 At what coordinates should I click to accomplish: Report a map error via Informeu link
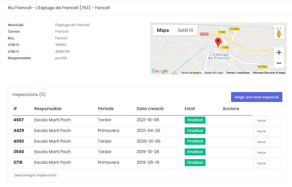pos(269,73)
